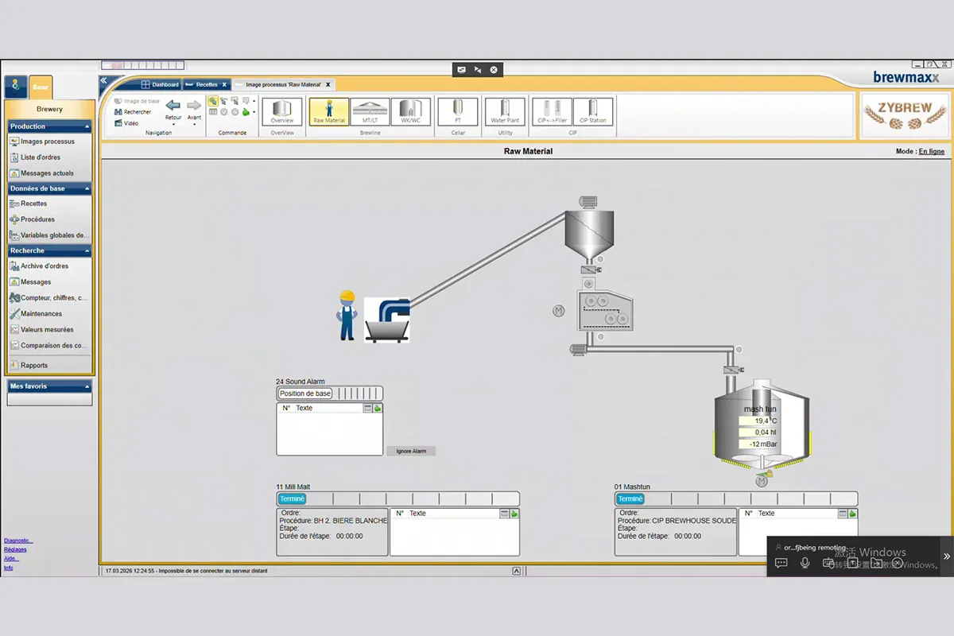The height and width of the screenshot is (636, 954).
Task: Click the Ignore Alarm button
Action: (x=411, y=451)
